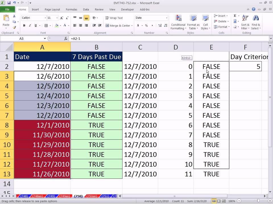Click the Undo arrow icon
This screenshot has height=204, width=273.
(x=14, y=3)
